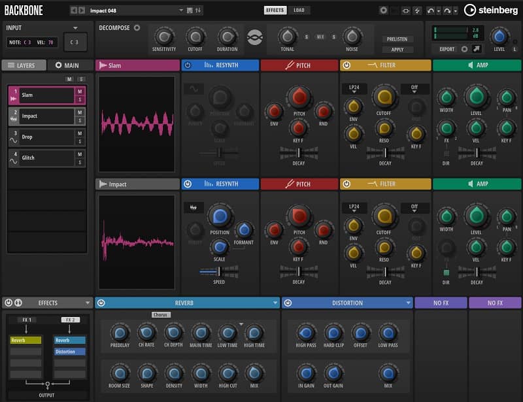This screenshot has height=402, width=523.
Task: Toggle the Reverb effect power button
Action: click(101, 303)
